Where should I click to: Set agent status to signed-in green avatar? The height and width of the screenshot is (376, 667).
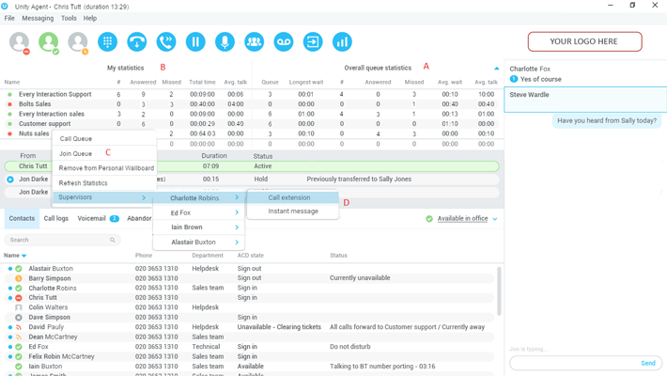48,42
